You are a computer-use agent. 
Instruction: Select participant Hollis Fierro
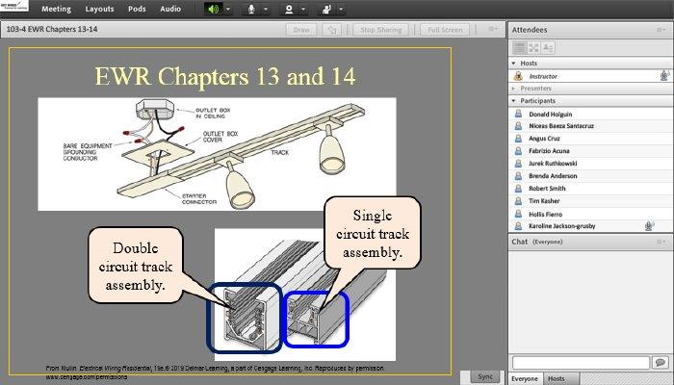591,214
